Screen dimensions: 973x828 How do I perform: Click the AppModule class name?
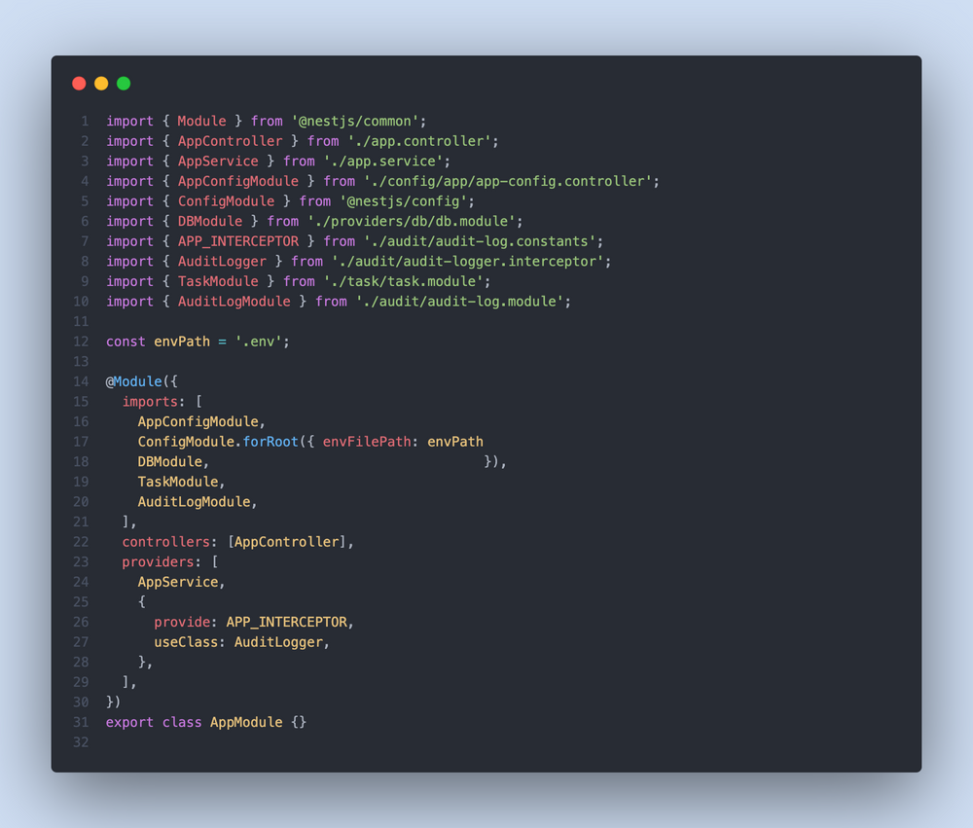pyautogui.click(x=246, y=722)
